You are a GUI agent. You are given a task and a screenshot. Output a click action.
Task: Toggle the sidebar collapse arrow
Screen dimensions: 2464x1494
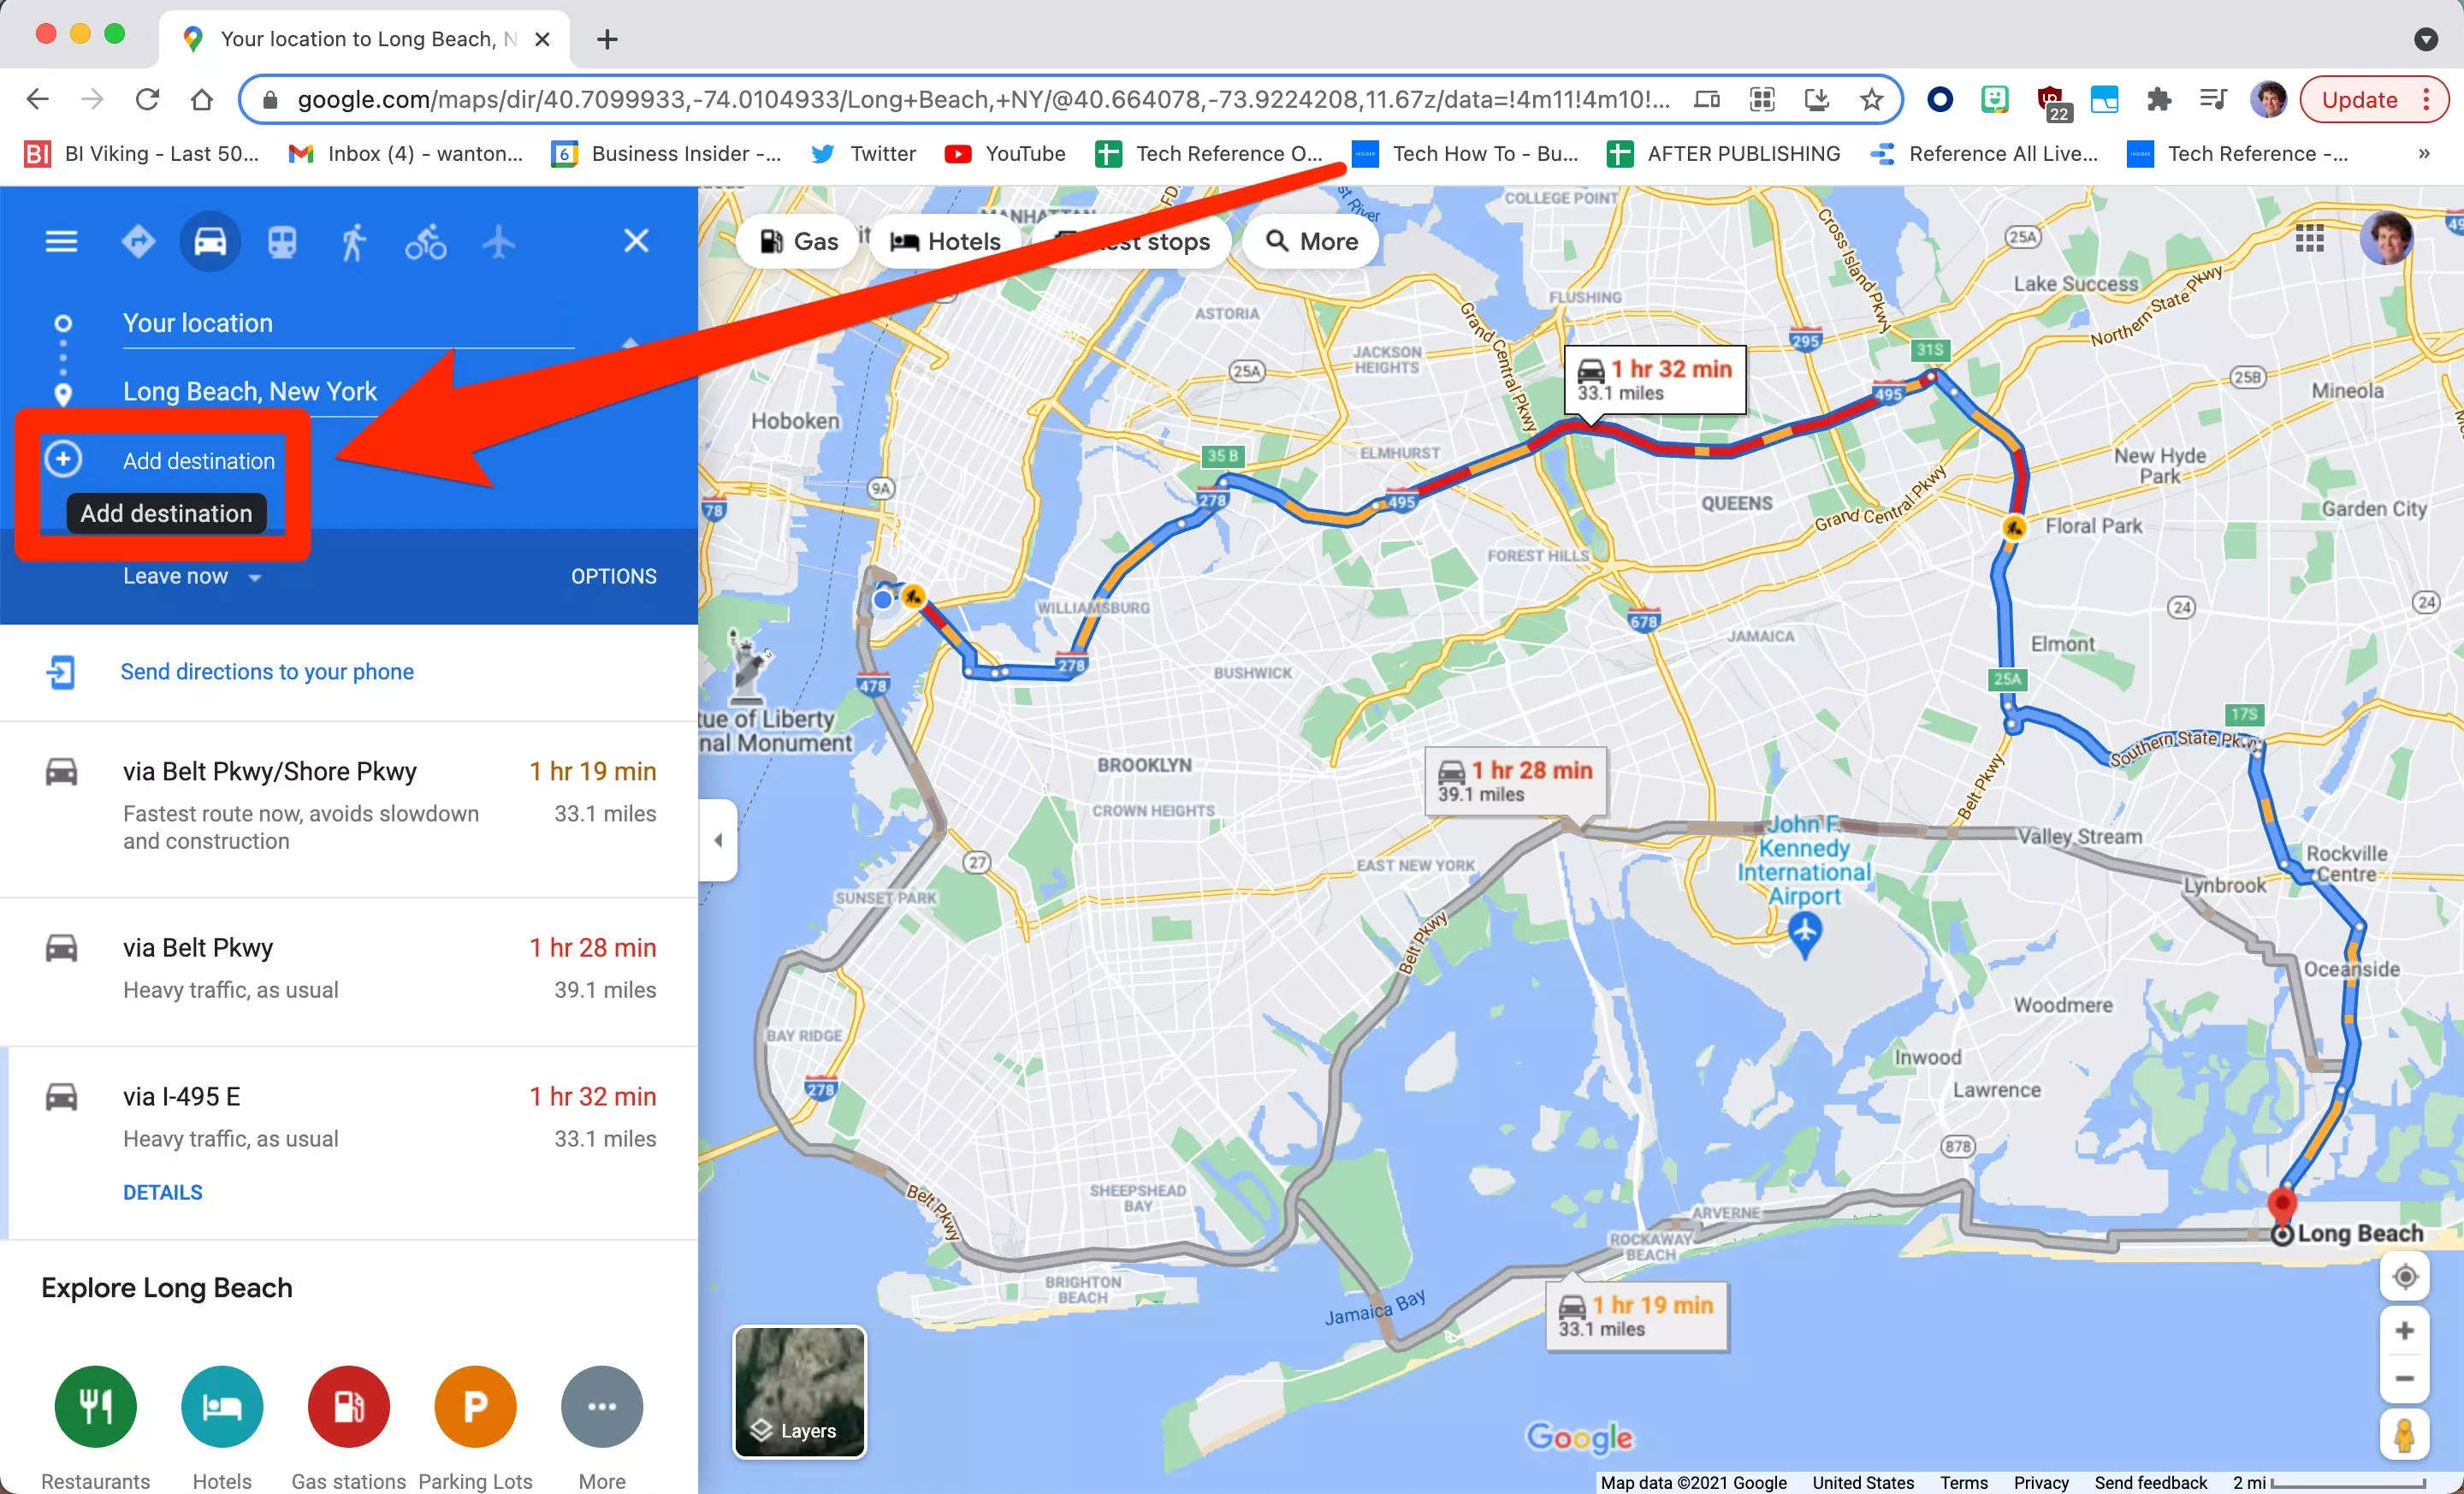click(x=716, y=839)
